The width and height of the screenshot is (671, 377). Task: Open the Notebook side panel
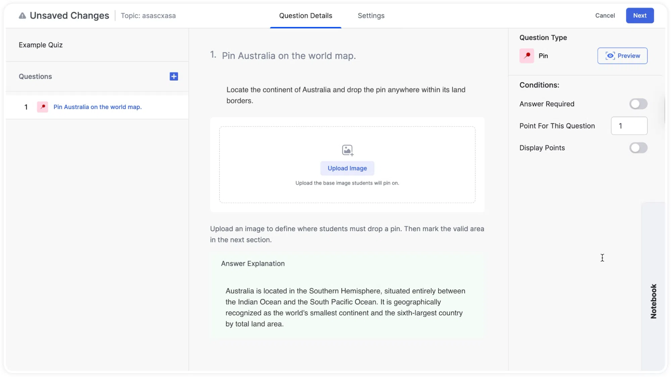click(x=653, y=301)
